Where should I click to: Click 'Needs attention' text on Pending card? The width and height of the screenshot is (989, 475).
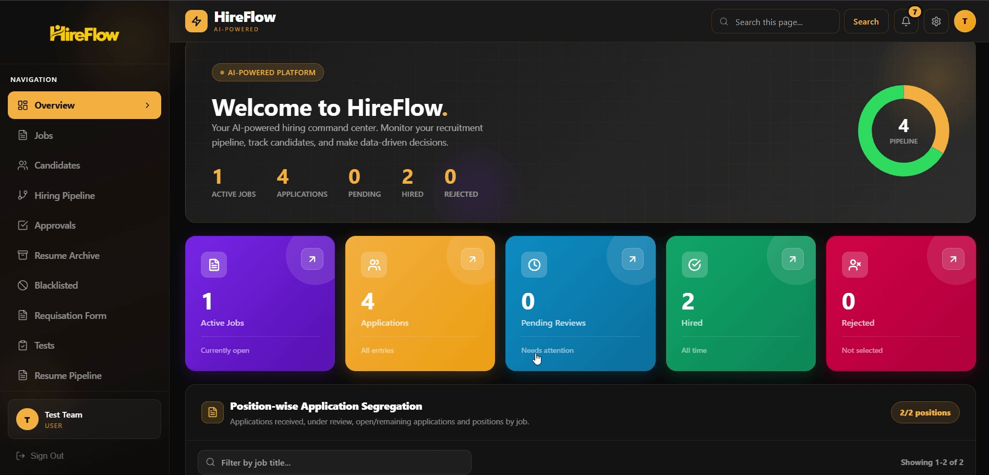547,350
